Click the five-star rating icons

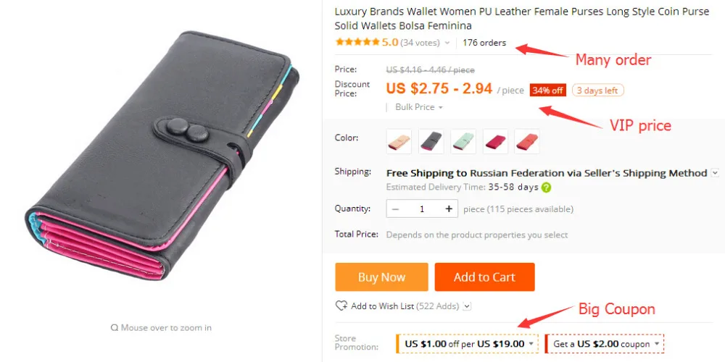pos(357,42)
